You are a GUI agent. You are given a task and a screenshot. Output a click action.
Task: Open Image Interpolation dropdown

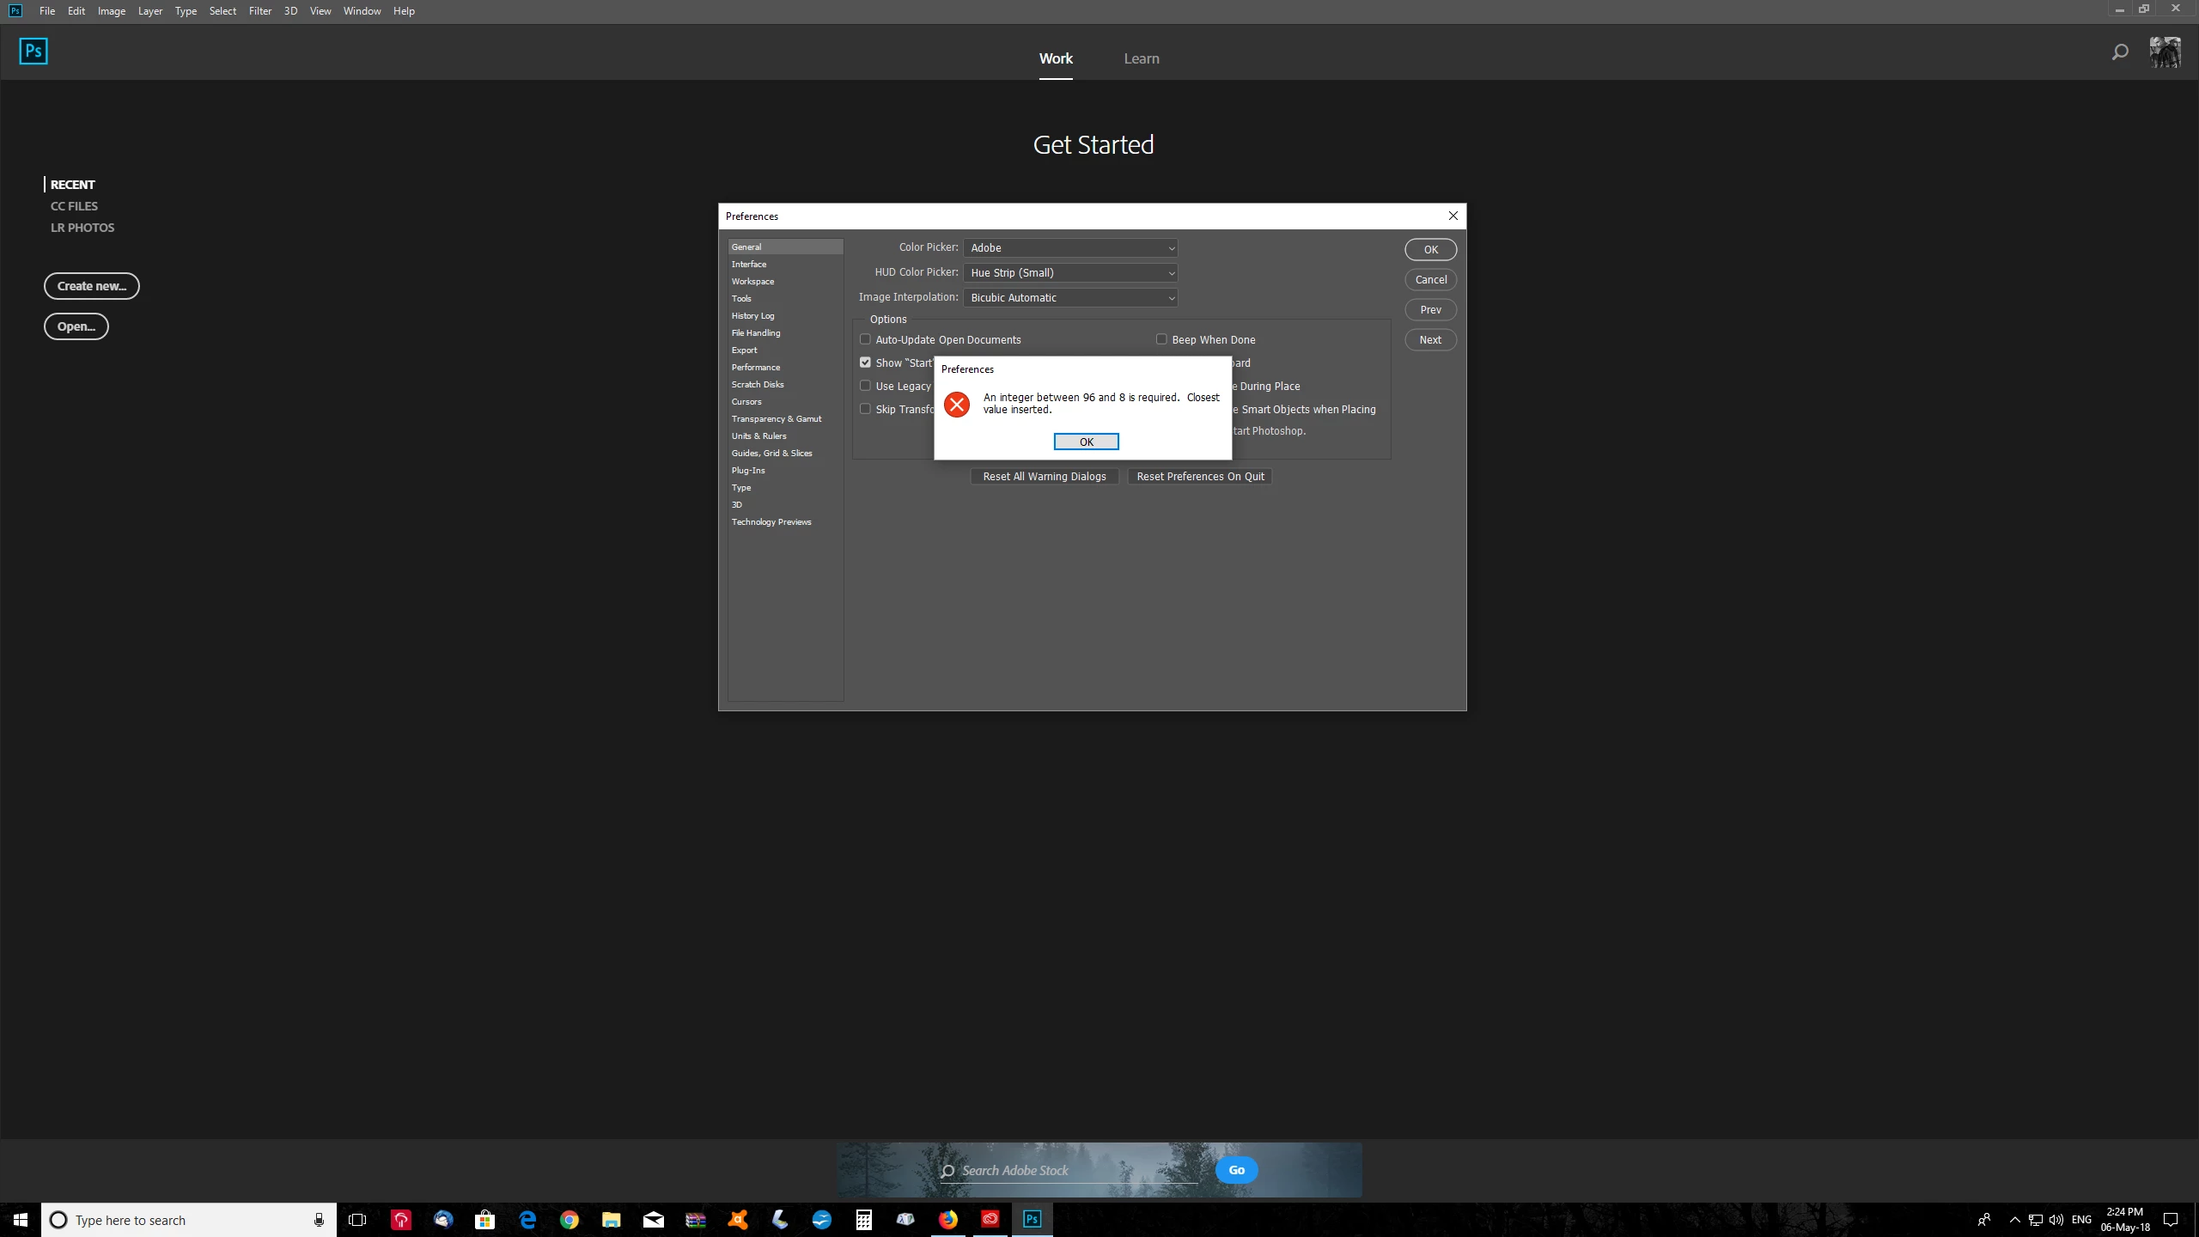pos(1070,298)
